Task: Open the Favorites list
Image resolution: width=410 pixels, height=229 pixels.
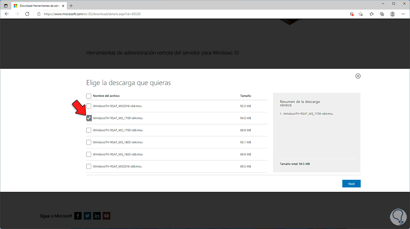Action: pyautogui.click(x=372, y=14)
